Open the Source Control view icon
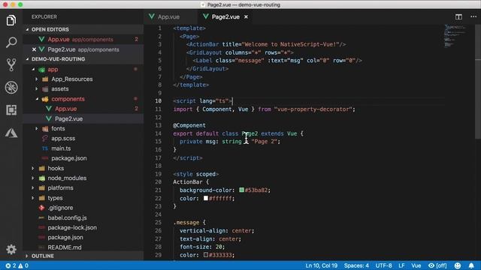This screenshot has width=481, height=270. pyautogui.click(x=11, y=65)
